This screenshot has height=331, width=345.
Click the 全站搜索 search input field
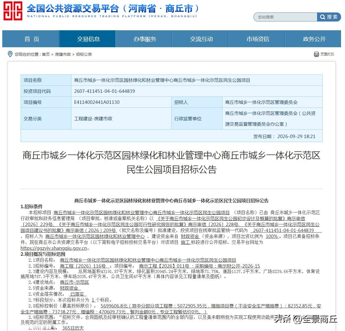click(285, 17)
